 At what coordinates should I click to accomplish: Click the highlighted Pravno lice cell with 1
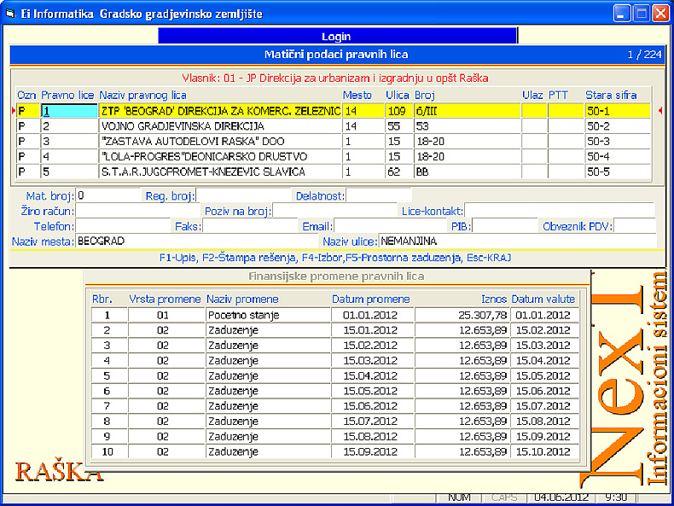point(68,111)
